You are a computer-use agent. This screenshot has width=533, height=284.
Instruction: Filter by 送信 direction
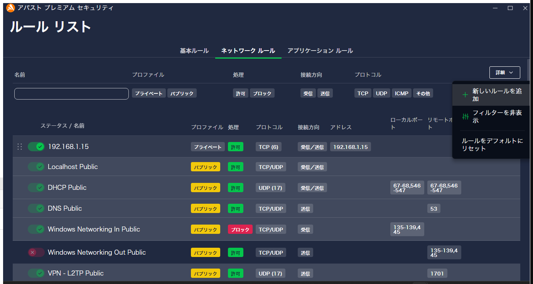coord(325,93)
